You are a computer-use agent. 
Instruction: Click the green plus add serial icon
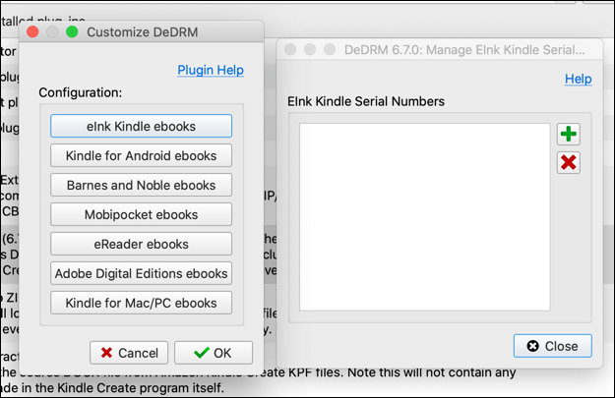click(x=568, y=135)
